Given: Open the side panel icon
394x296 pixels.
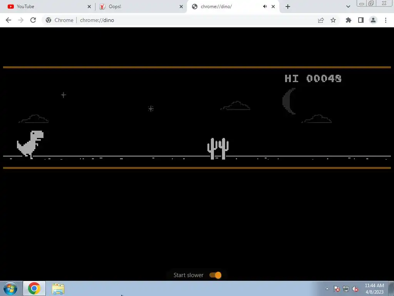Looking at the screenshot, I should pyautogui.click(x=361, y=20).
